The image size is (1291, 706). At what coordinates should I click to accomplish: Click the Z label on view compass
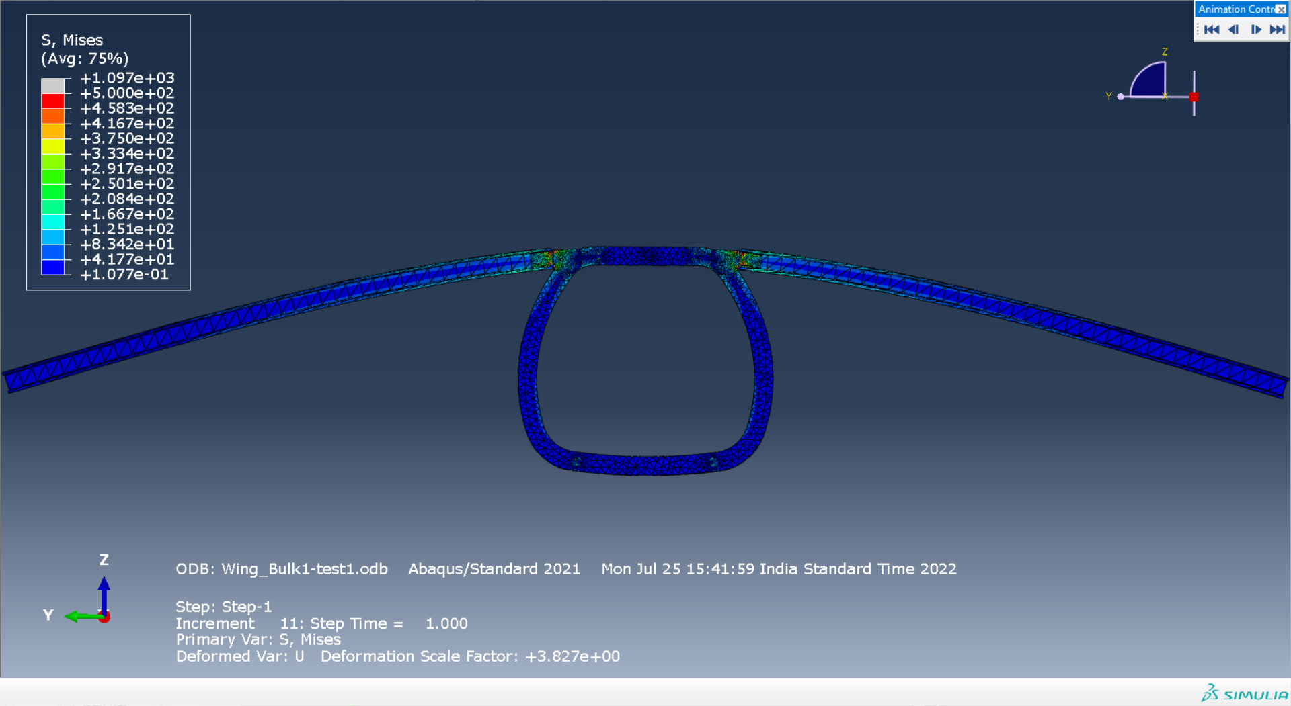tap(1165, 52)
